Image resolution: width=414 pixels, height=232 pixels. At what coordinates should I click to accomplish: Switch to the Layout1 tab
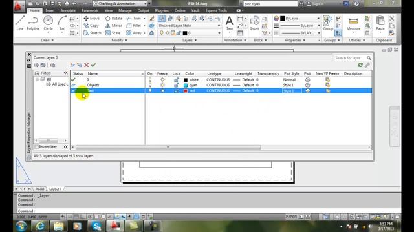55,189
